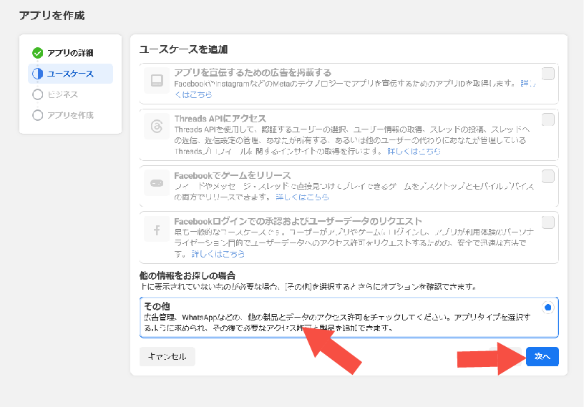Click the game controller icon
The width and height of the screenshot is (584, 407).
coord(157,183)
